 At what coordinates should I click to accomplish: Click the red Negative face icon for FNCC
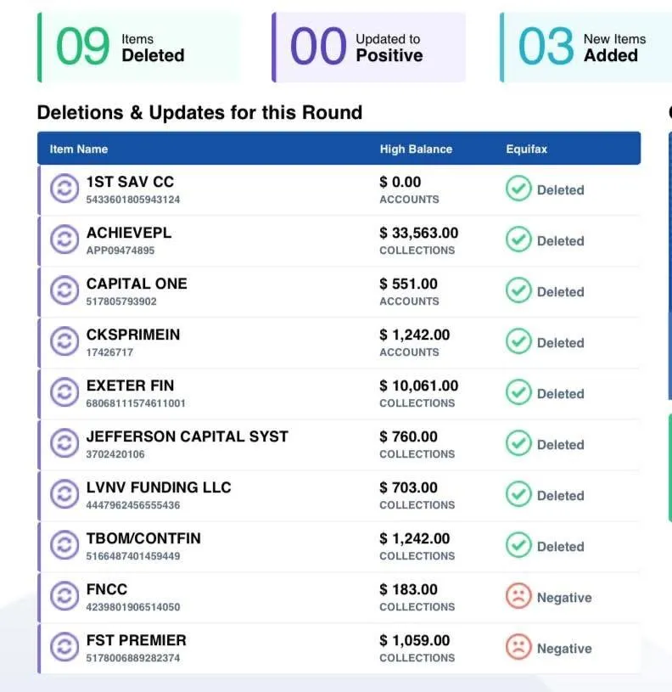pos(518,596)
